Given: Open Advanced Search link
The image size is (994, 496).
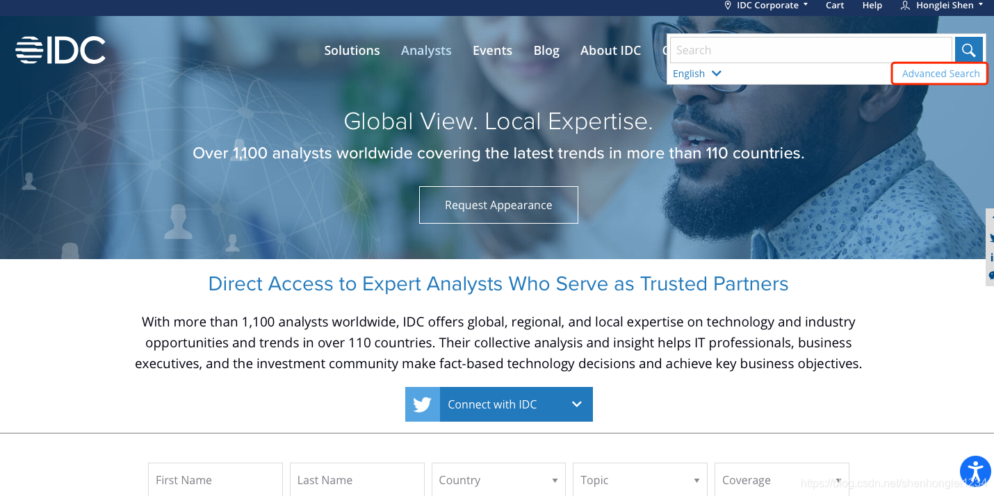Looking at the screenshot, I should (x=940, y=74).
